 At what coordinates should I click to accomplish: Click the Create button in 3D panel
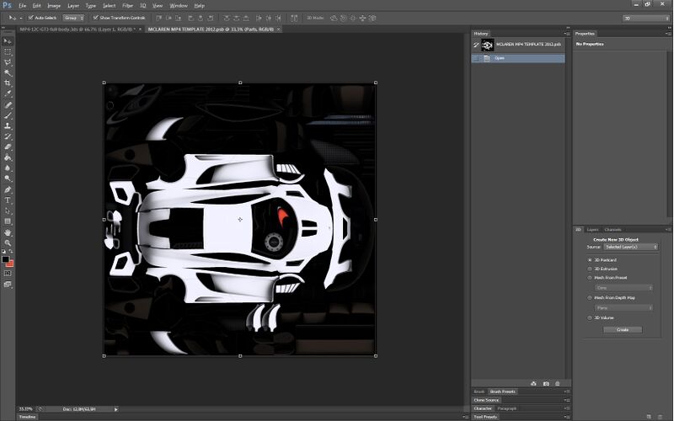click(x=623, y=329)
